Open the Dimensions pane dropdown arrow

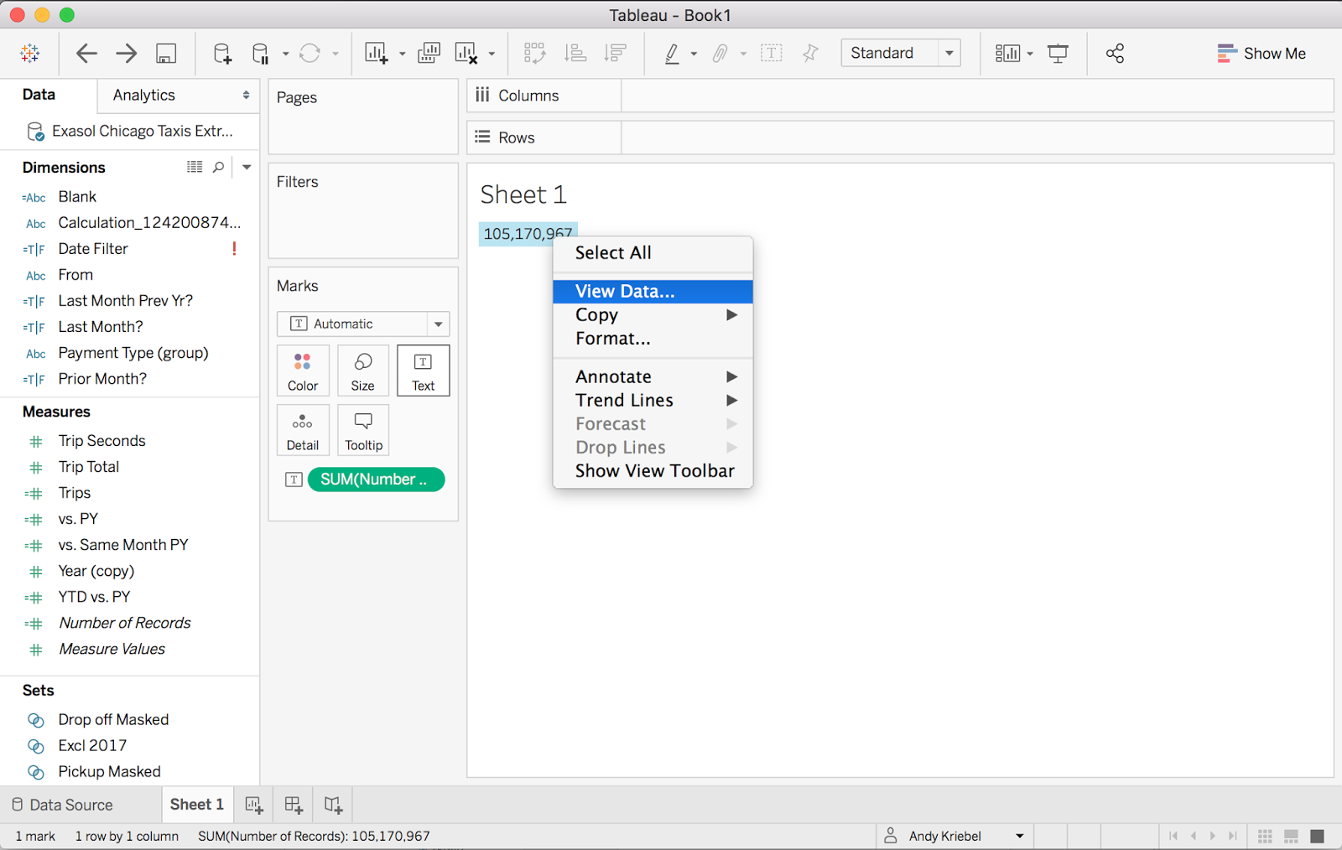point(247,167)
